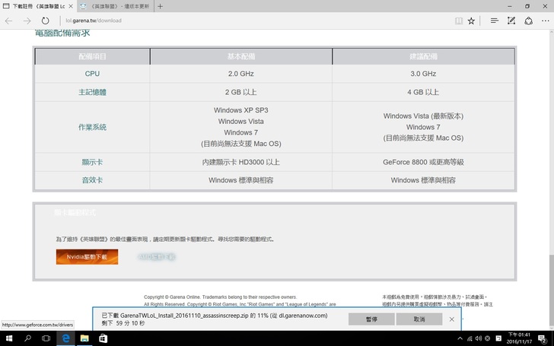Click the input method tray icon
Image resolution: width=554 pixels, height=346 pixels.
(498, 338)
